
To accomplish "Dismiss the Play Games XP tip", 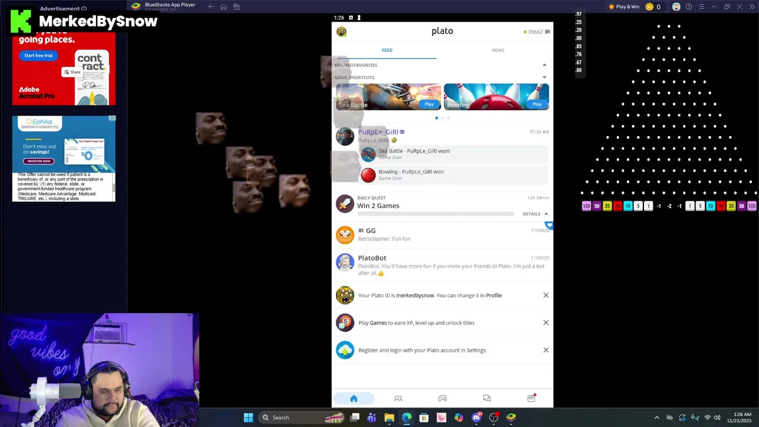I will 546,323.
